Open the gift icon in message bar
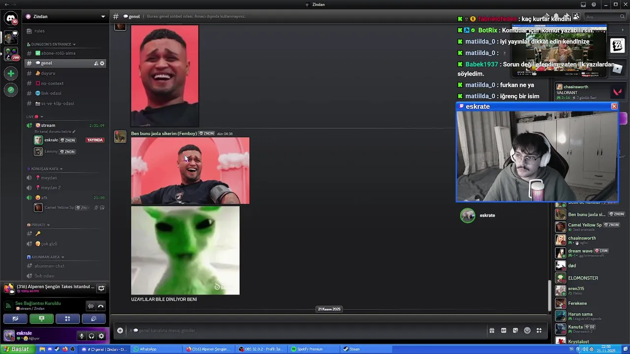This screenshot has height=354, width=630. (491, 330)
